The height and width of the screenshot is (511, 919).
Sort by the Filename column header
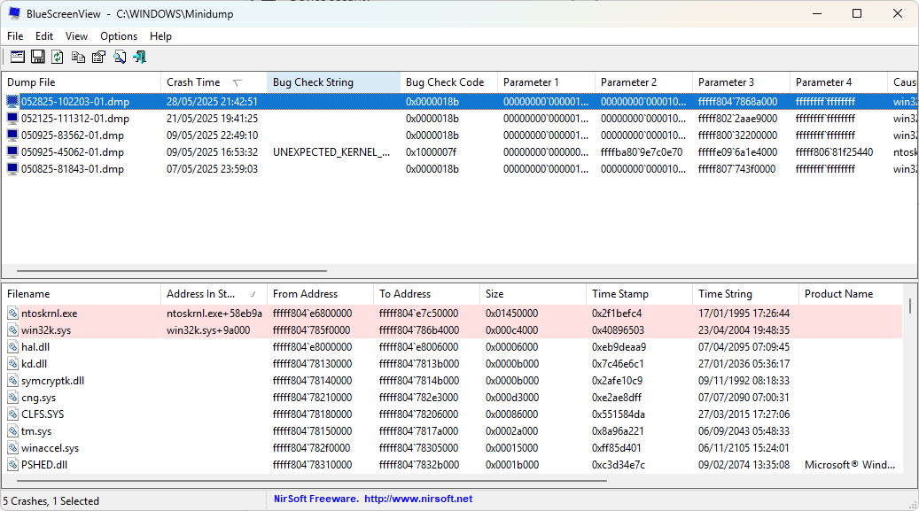tap(81, 294)
